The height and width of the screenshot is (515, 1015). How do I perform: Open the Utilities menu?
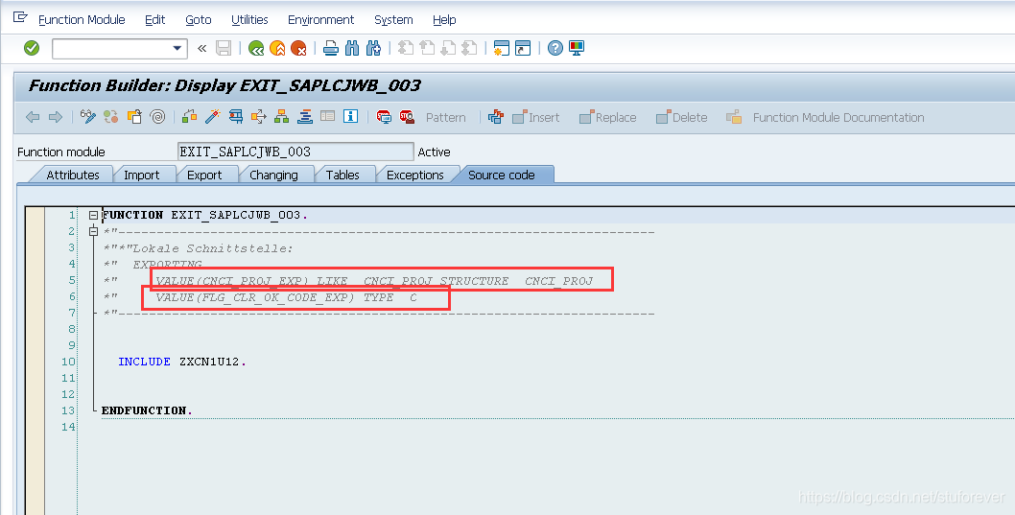coord(249,19)
